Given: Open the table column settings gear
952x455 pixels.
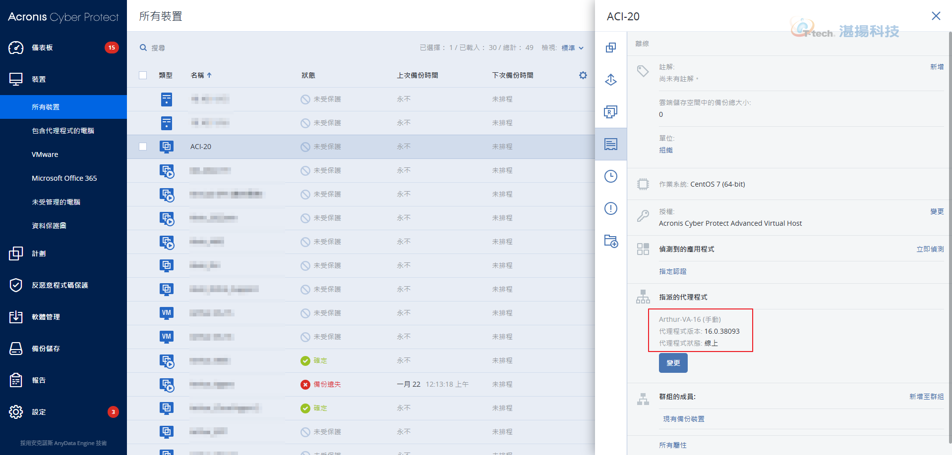Looking at the screenshot, I should pos(583,75).
